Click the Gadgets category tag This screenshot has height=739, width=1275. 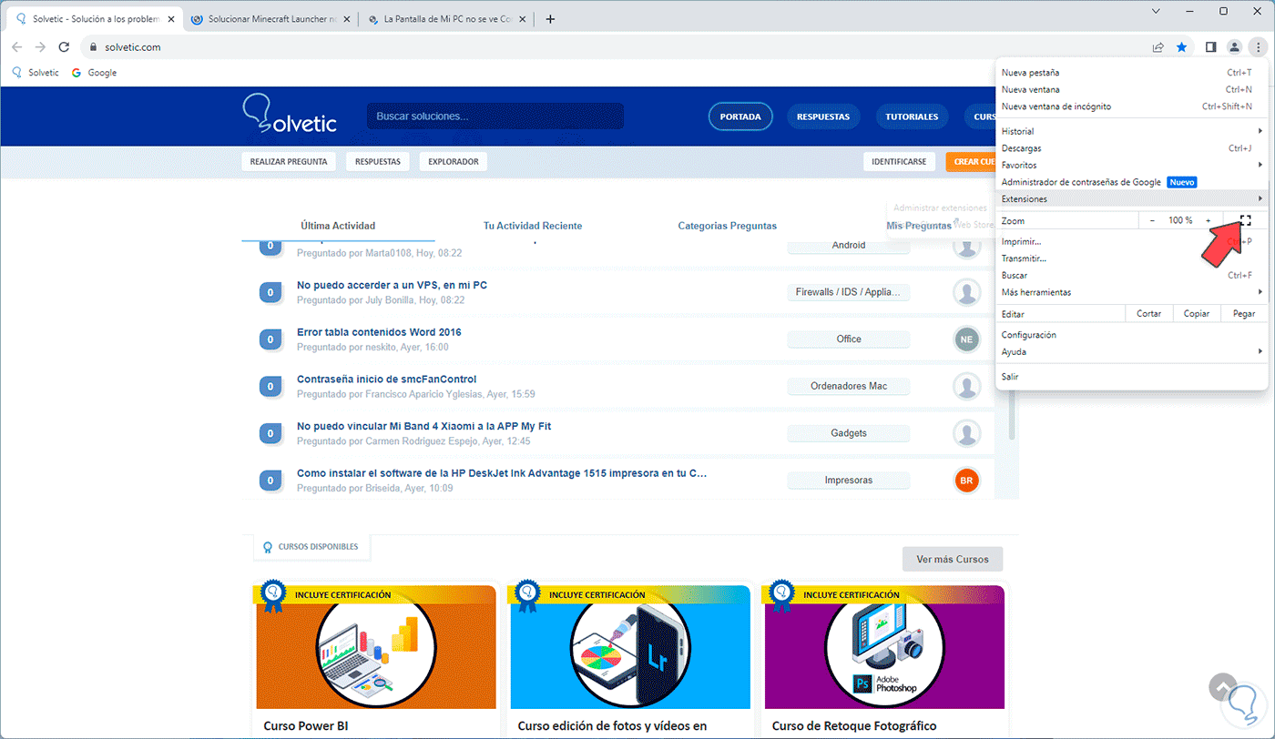(848, 433)
